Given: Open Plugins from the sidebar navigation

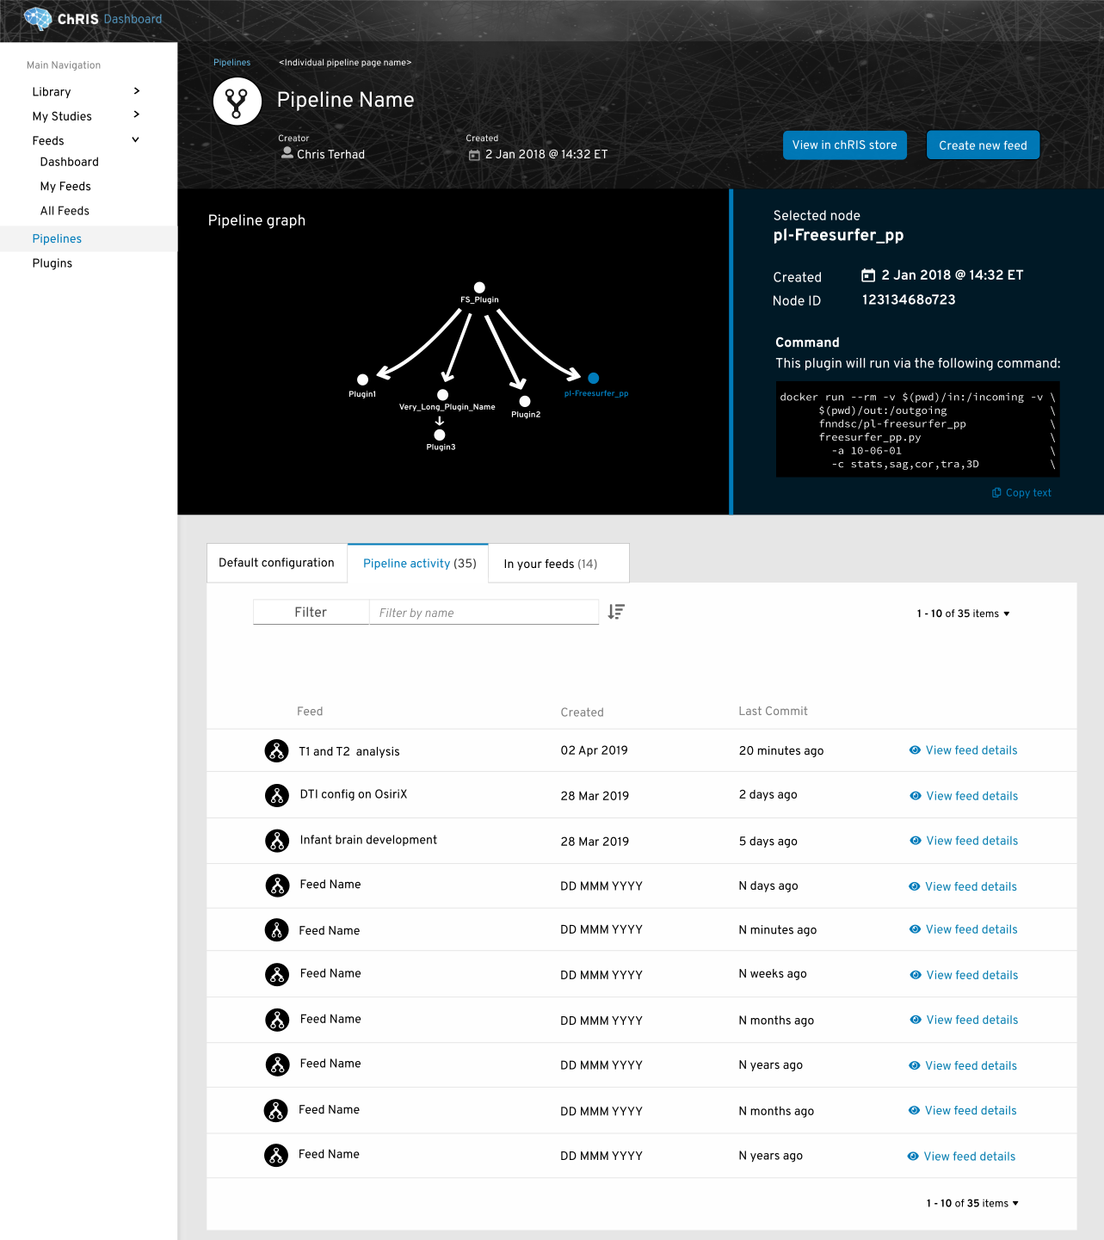Looking at the screenshot, I should (52, 262).
